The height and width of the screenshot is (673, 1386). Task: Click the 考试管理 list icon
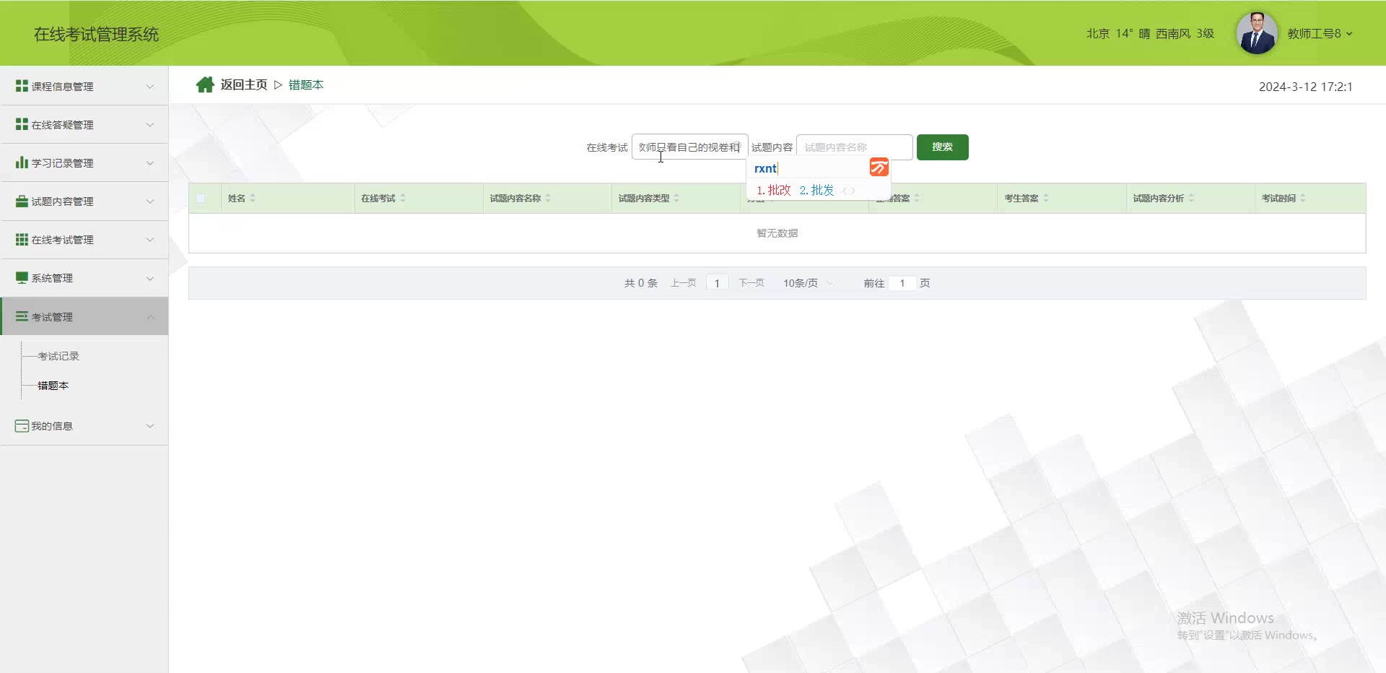pyautogui.click(x=22, y=316)
